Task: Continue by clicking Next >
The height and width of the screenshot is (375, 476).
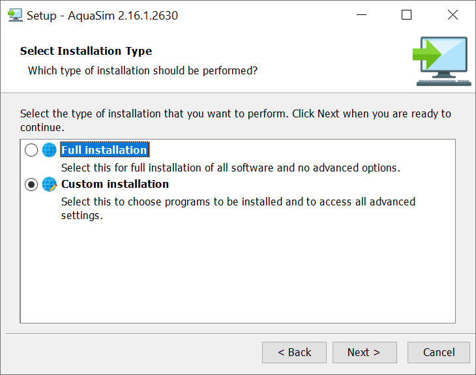Action: [x=364, y=353]
